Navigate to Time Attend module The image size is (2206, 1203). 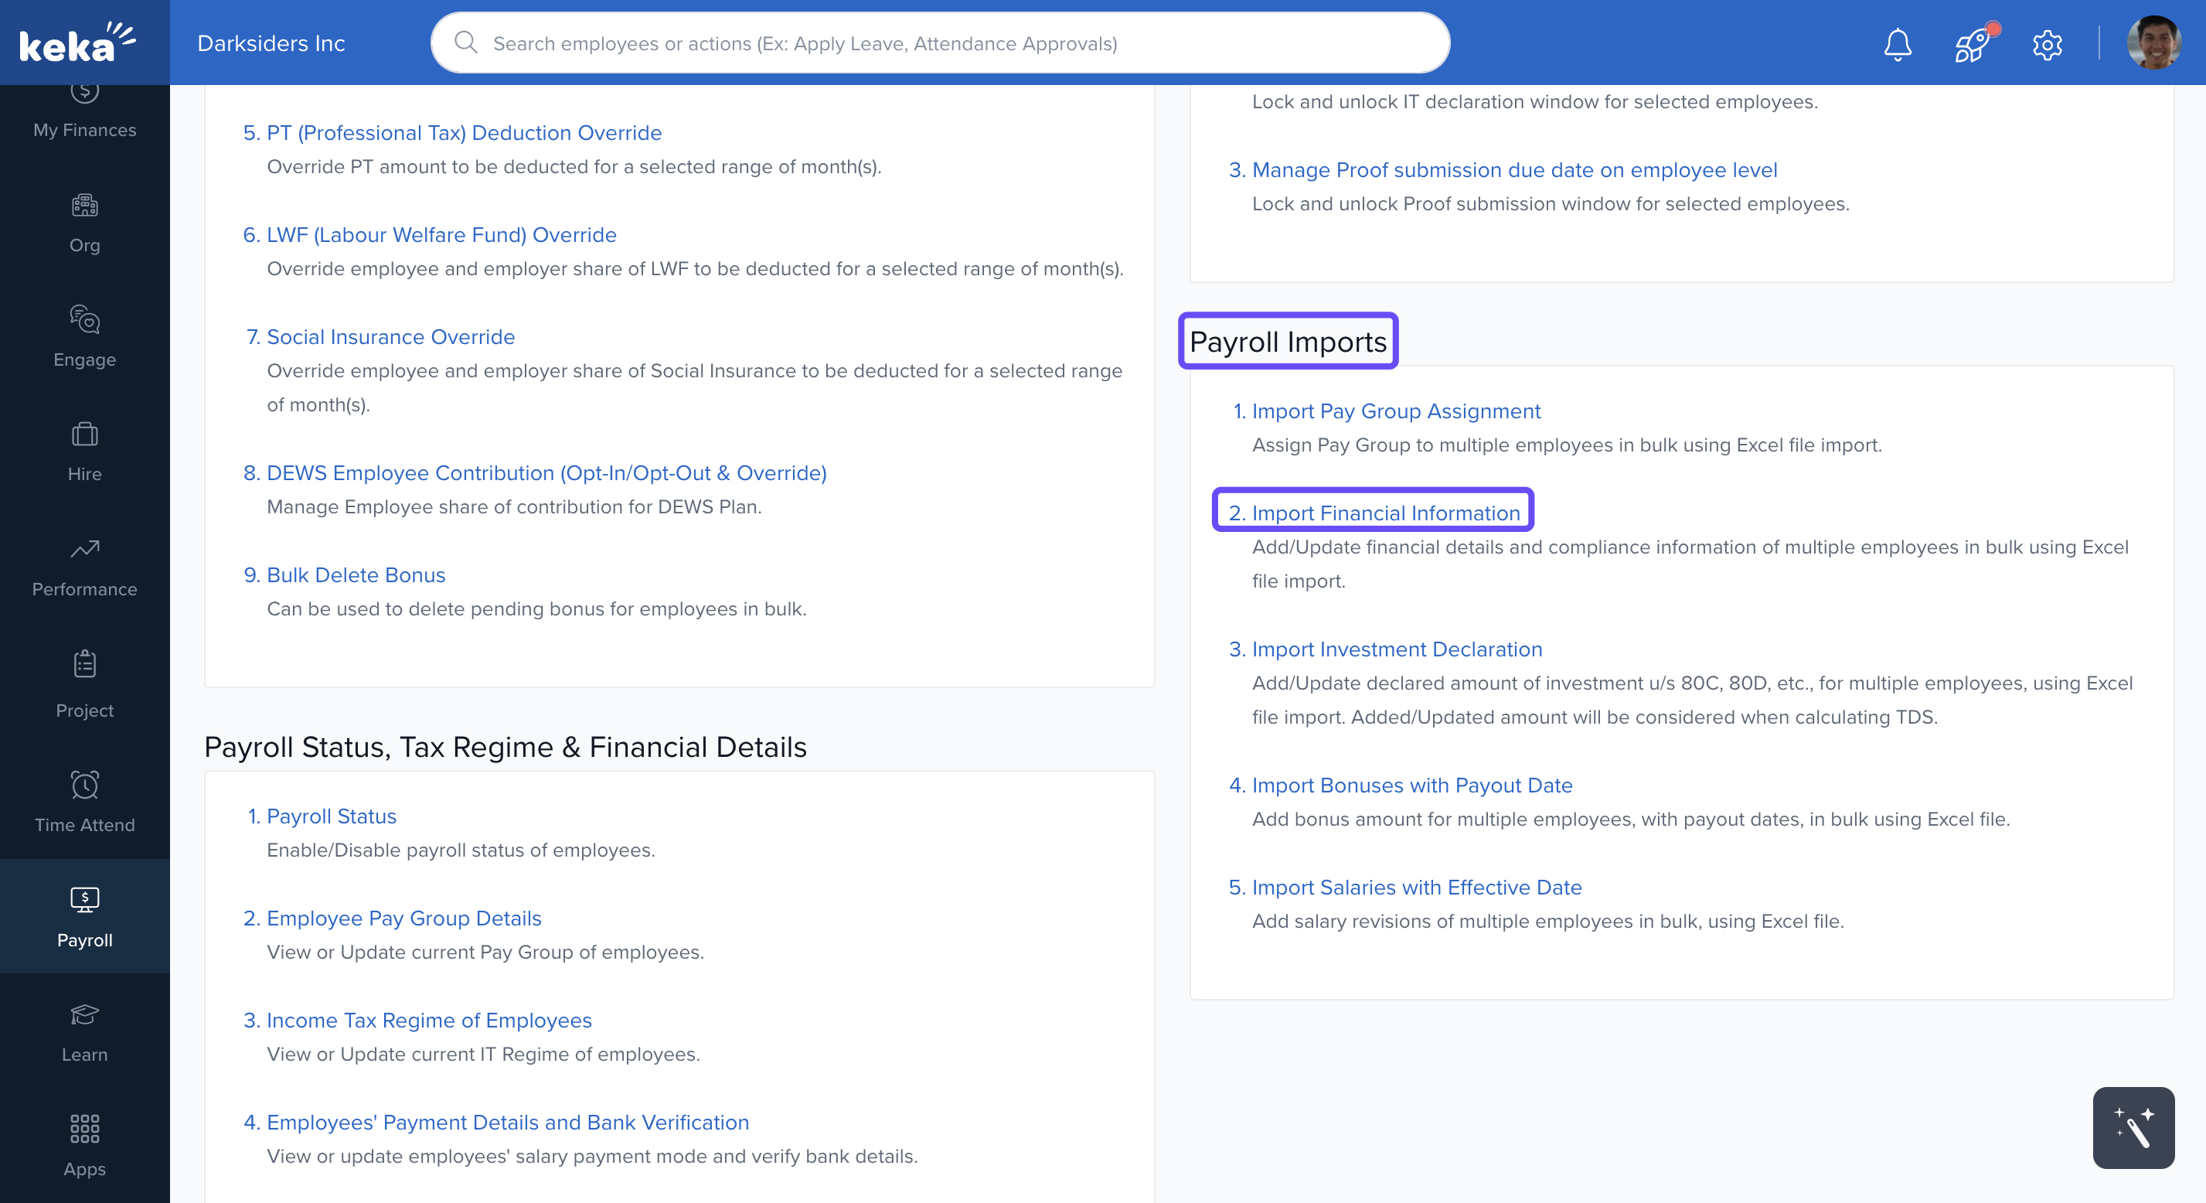(84, 800)
